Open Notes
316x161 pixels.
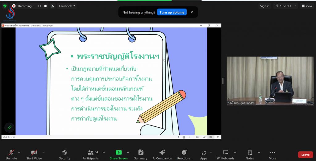tap(250, 155)
